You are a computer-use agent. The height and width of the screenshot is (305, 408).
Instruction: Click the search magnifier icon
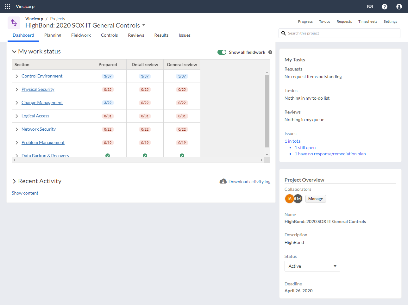pyautogui.click(x=284, y=33)
